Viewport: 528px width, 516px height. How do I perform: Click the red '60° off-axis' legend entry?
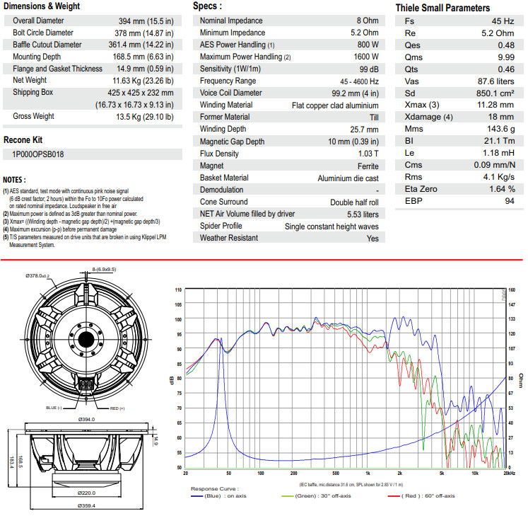point(421,495)
